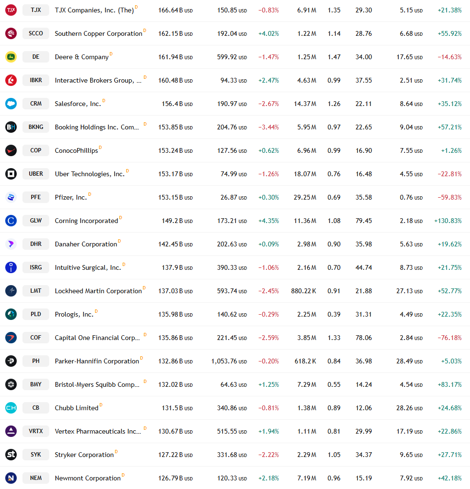The image size is (470, 489).
Task: Click the −76.18% growth value
Action: (x=450, y=338)
